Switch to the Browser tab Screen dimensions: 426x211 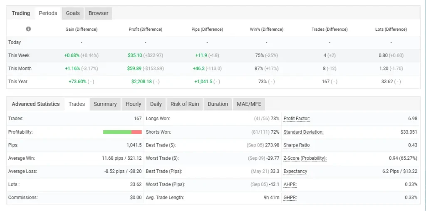(x=99, y=13)
